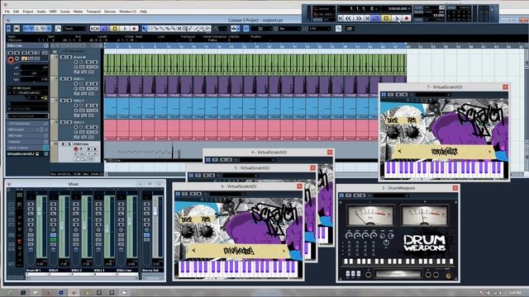Click Stop in the project toolbar
Viewport: 529px width, 297px height.
[x=114, y=29]
